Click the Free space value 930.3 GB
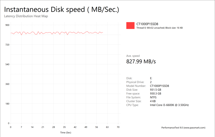Screen dimensions: 215x137 156,94
